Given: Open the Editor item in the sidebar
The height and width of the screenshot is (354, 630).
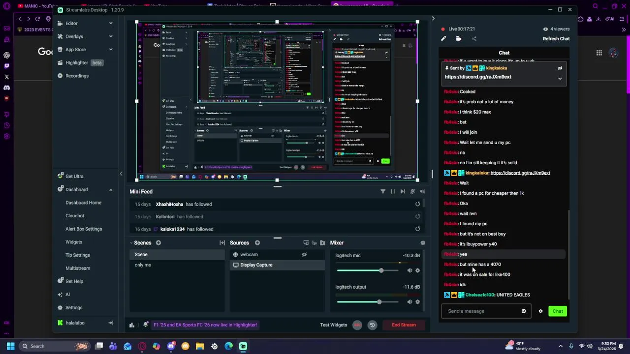Looking at the screenshot, I should [71, 23].
